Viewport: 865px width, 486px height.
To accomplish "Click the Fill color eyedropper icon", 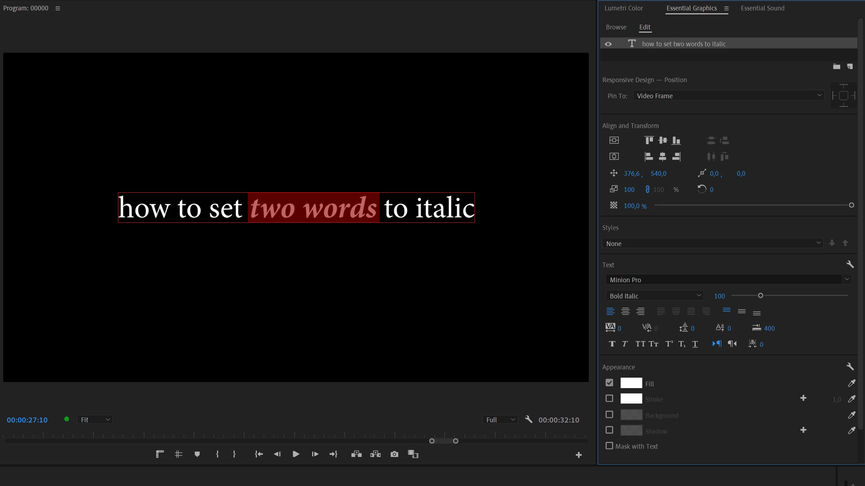I will point(851,383).
